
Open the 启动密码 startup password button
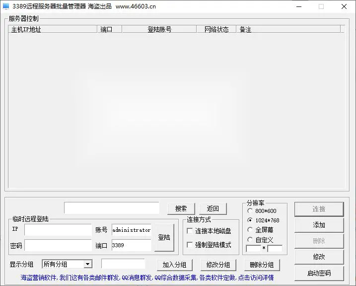click(x=319, y=273)
